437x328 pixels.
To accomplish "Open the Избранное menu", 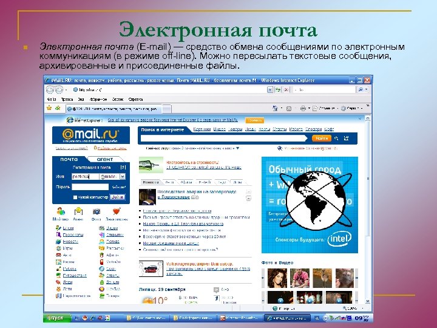I will 98,99.
